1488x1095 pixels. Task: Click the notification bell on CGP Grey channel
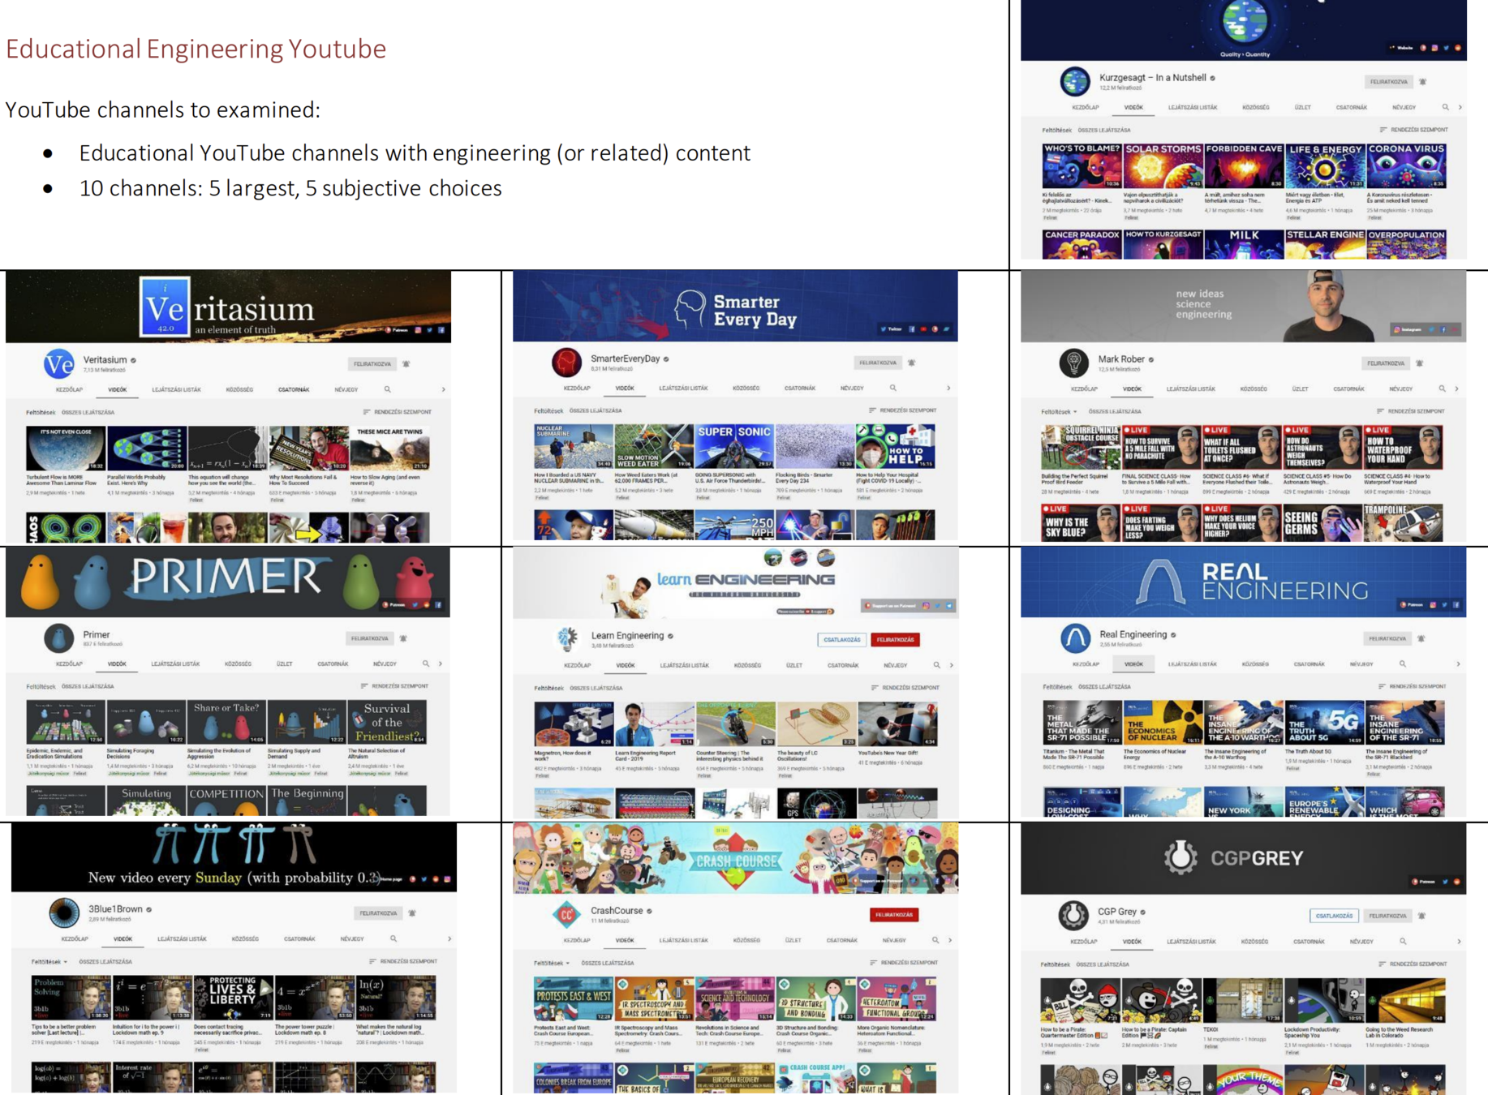(x=1421, y=916)
